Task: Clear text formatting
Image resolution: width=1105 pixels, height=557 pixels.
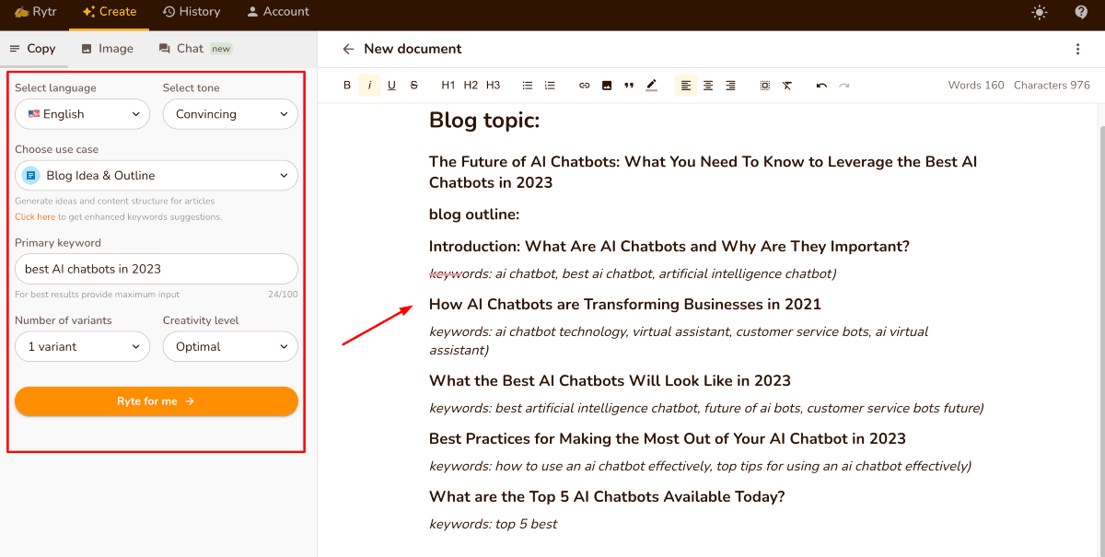Action: [787, 86]
